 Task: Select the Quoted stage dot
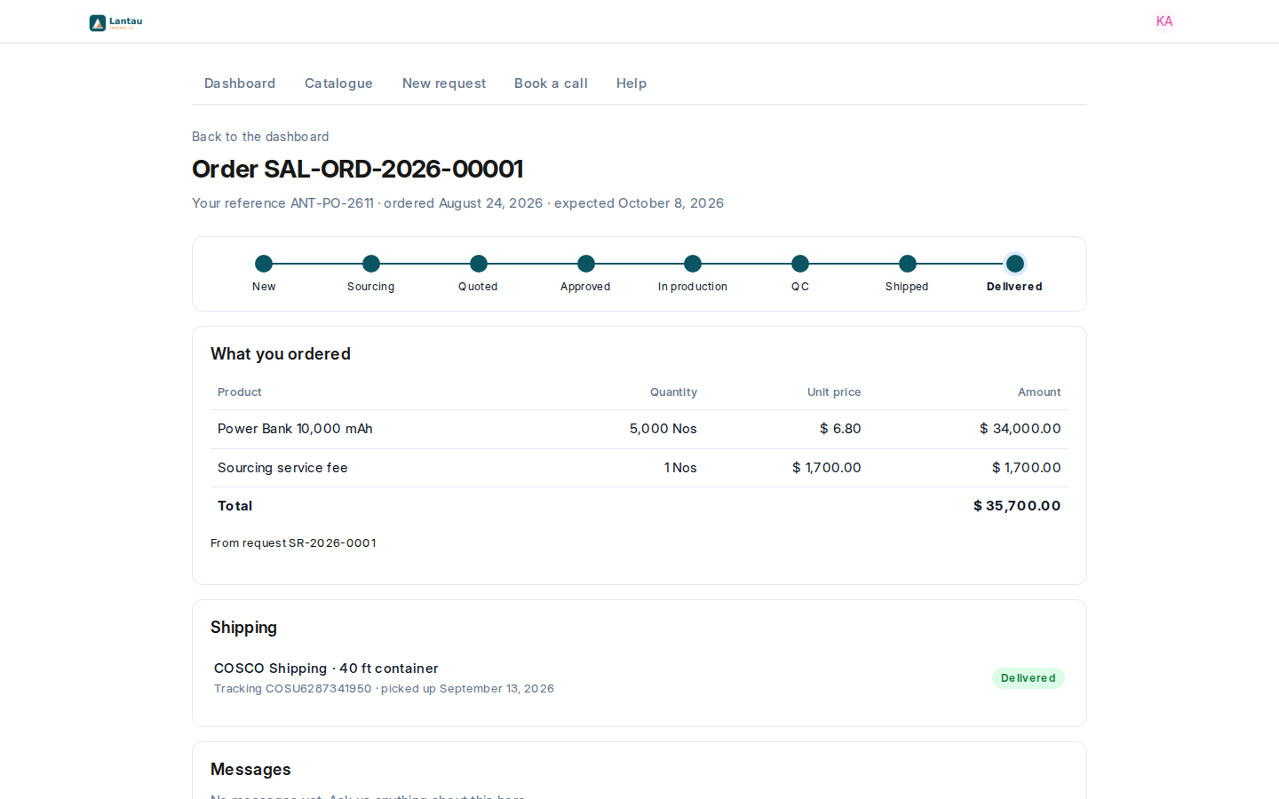pos(479,264)
